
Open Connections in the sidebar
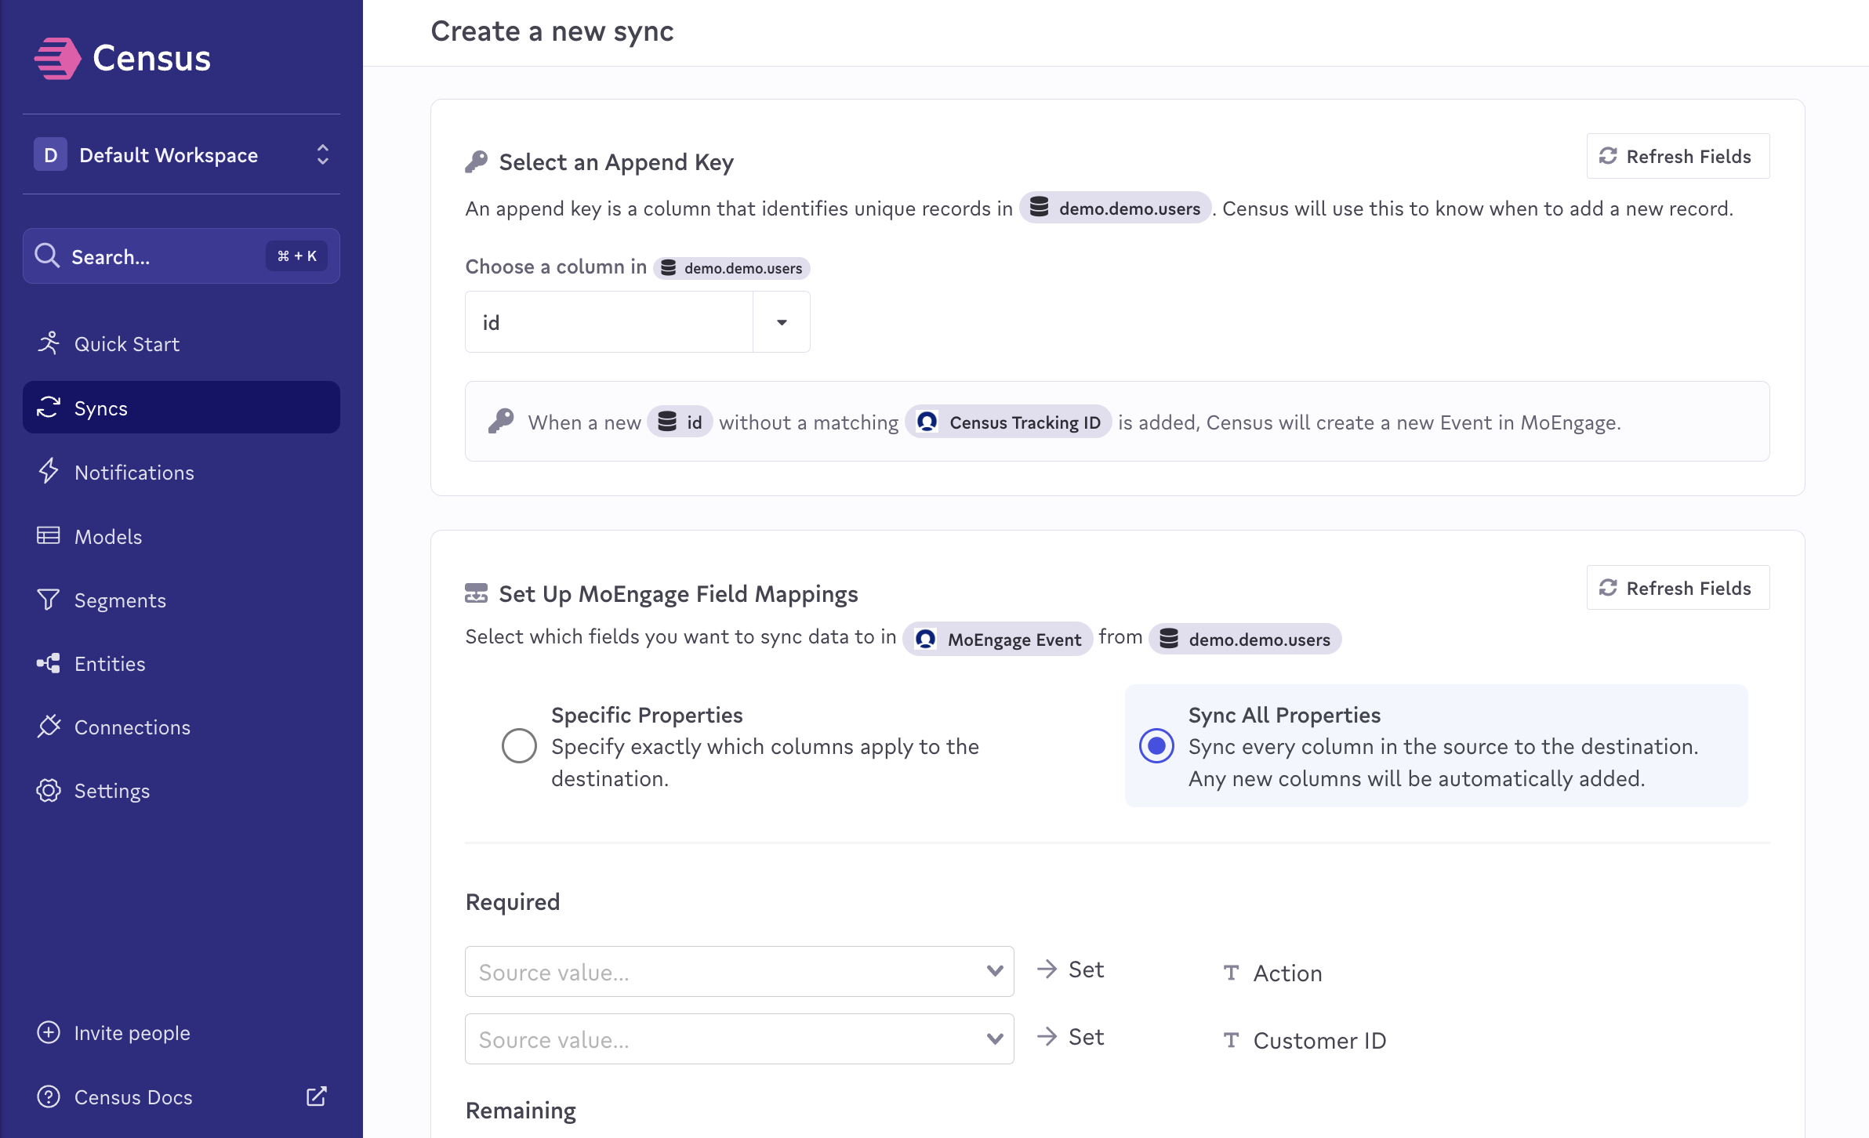click(132, 727)
